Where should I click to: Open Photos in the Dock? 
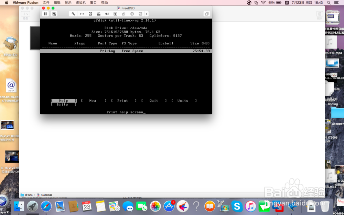pyautogui.click(x=155, y=206)
